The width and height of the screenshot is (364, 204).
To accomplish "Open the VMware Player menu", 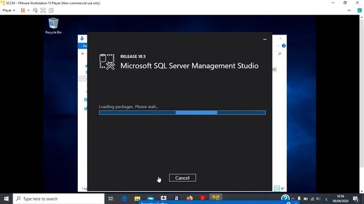I will (x=9, y=10).
